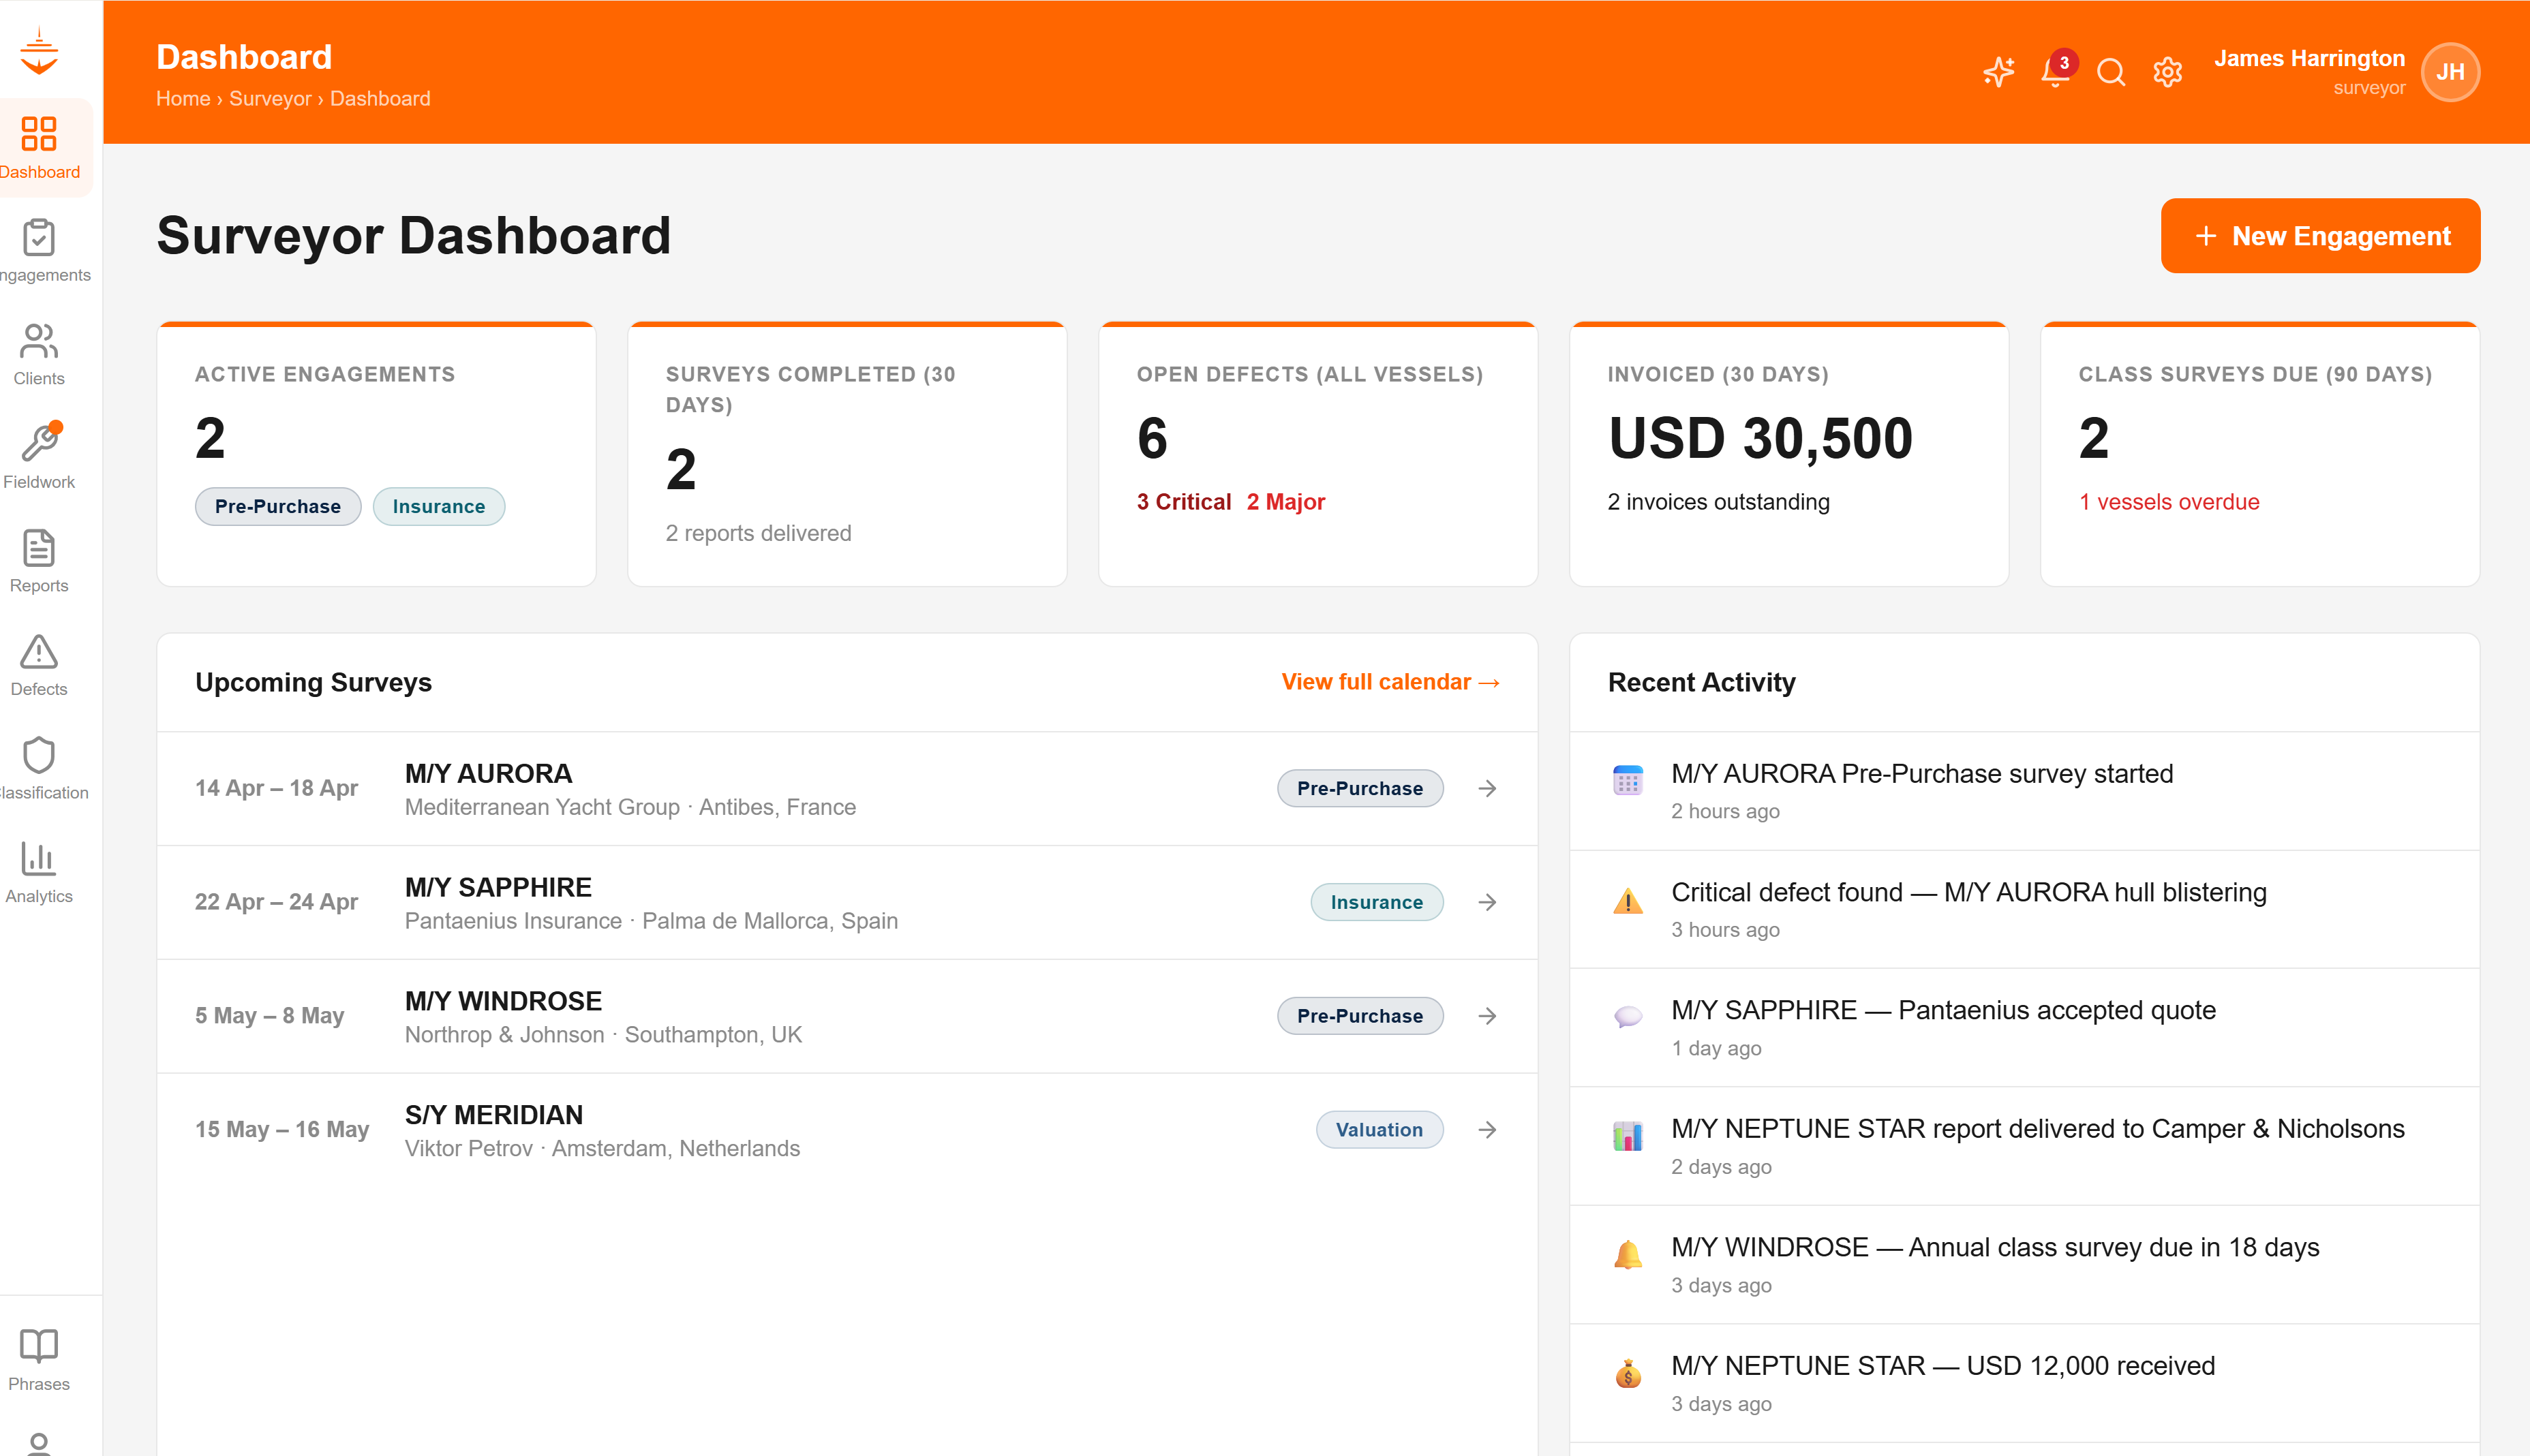Click the search magnifier icon
Viewport: 2530px width, 1456px height.
click(2111, 72)
